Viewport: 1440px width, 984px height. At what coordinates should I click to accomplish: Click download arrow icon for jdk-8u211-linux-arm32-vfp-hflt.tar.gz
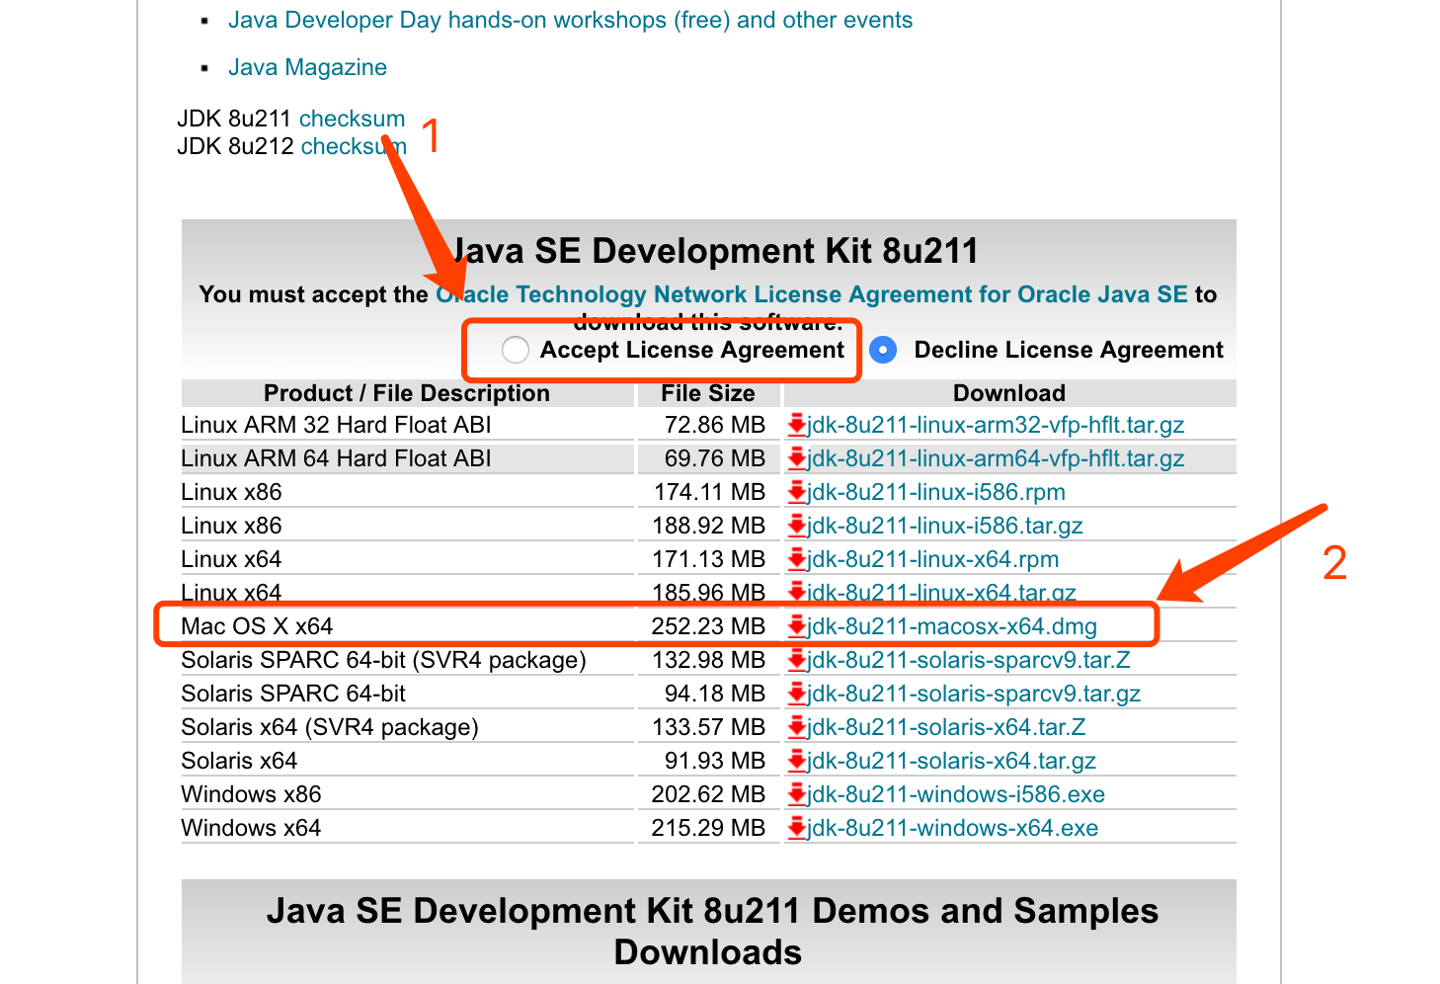click(x=797, y=426)
